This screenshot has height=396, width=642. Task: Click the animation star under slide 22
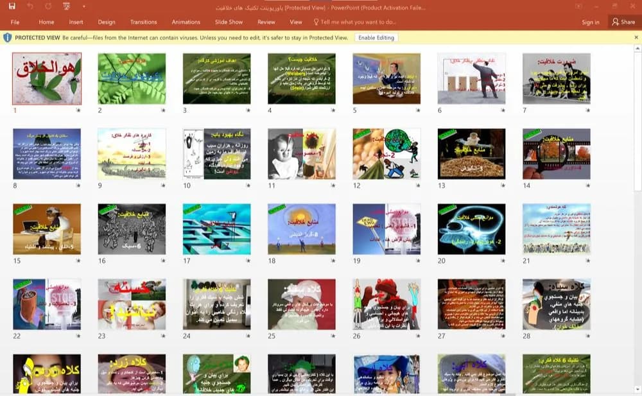coord(78,336)
